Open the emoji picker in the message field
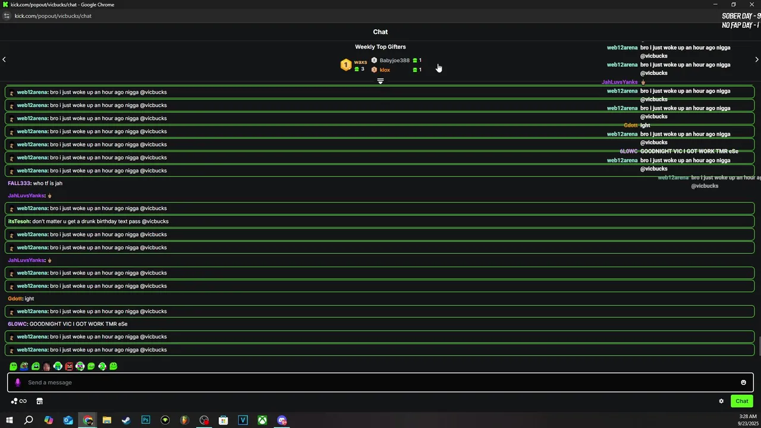Viewport: 761px width, 428px height. [x=743, y=382]
